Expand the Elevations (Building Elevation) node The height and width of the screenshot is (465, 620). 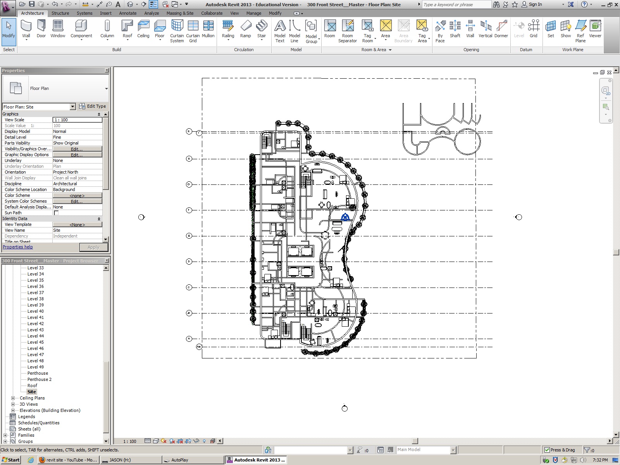(x=13, y=410)
